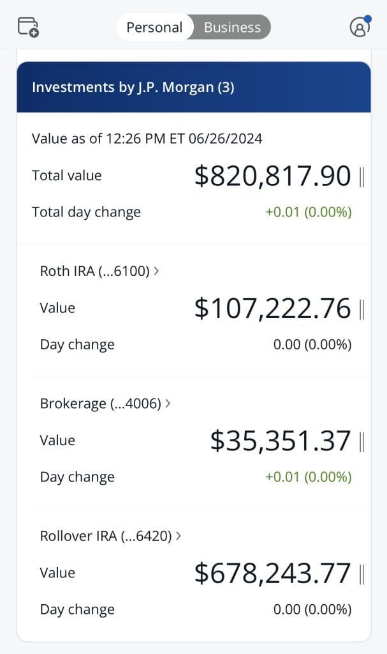Toggle the Personal/Business account switcher
387x654 pixels.
click(193, 27)
